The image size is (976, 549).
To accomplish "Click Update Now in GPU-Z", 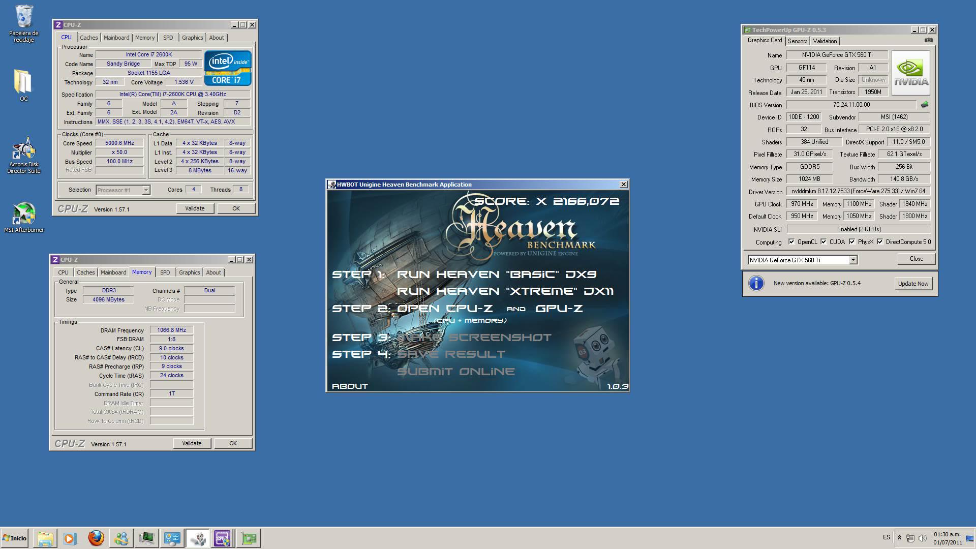I will 913,284.
